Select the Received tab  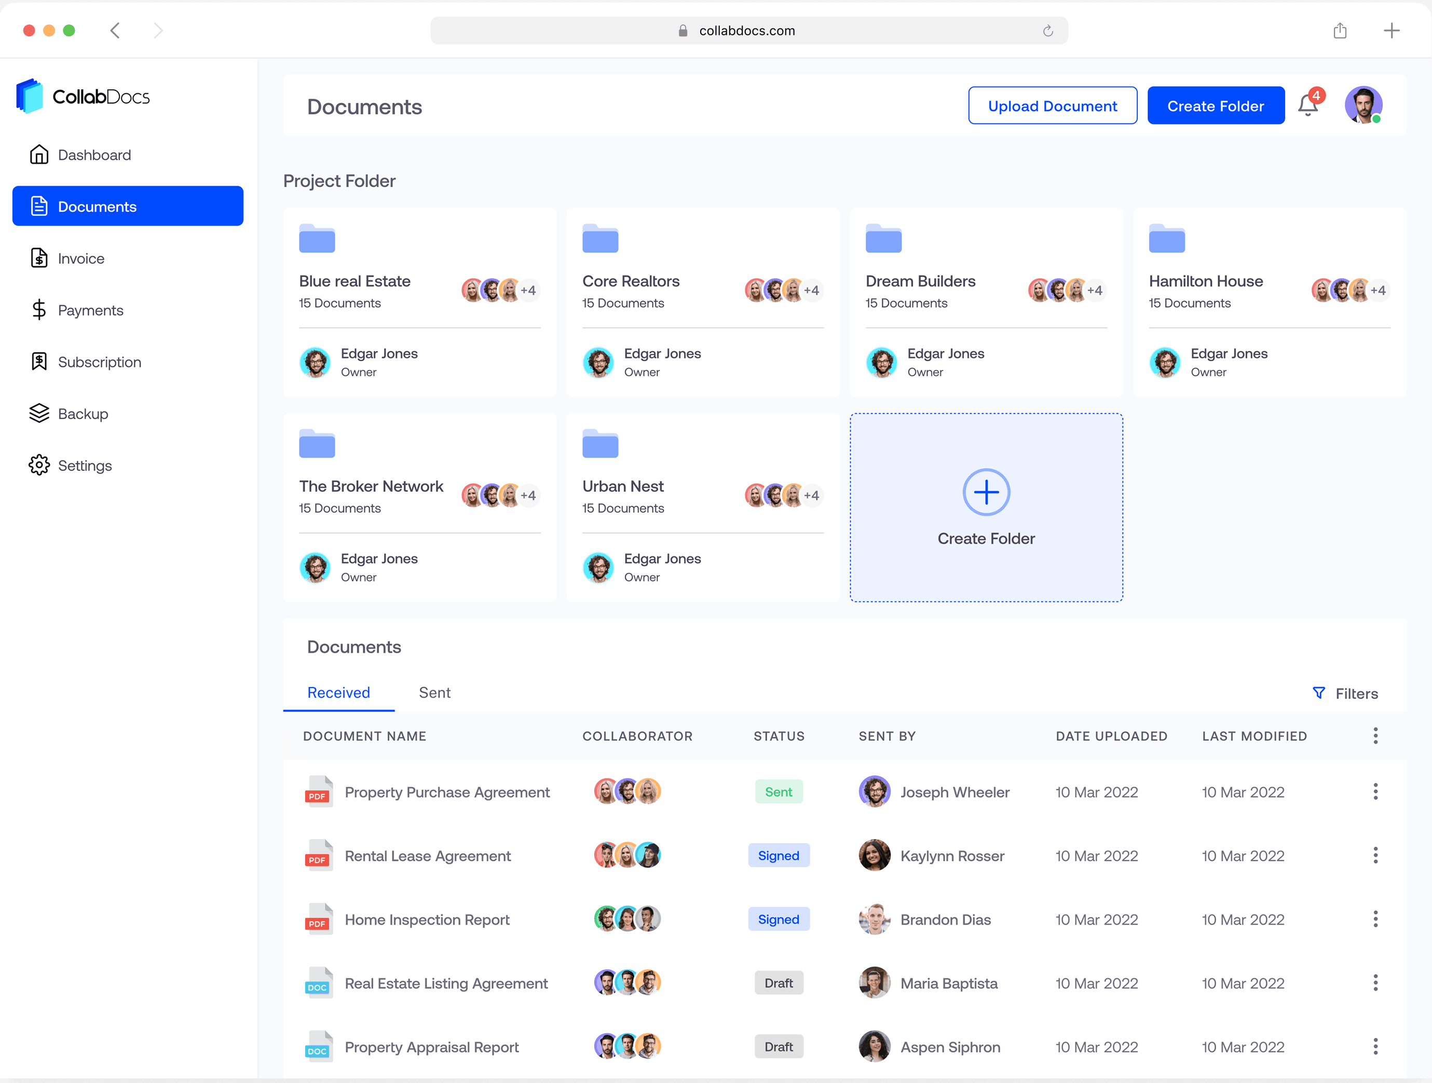point(338,693)
